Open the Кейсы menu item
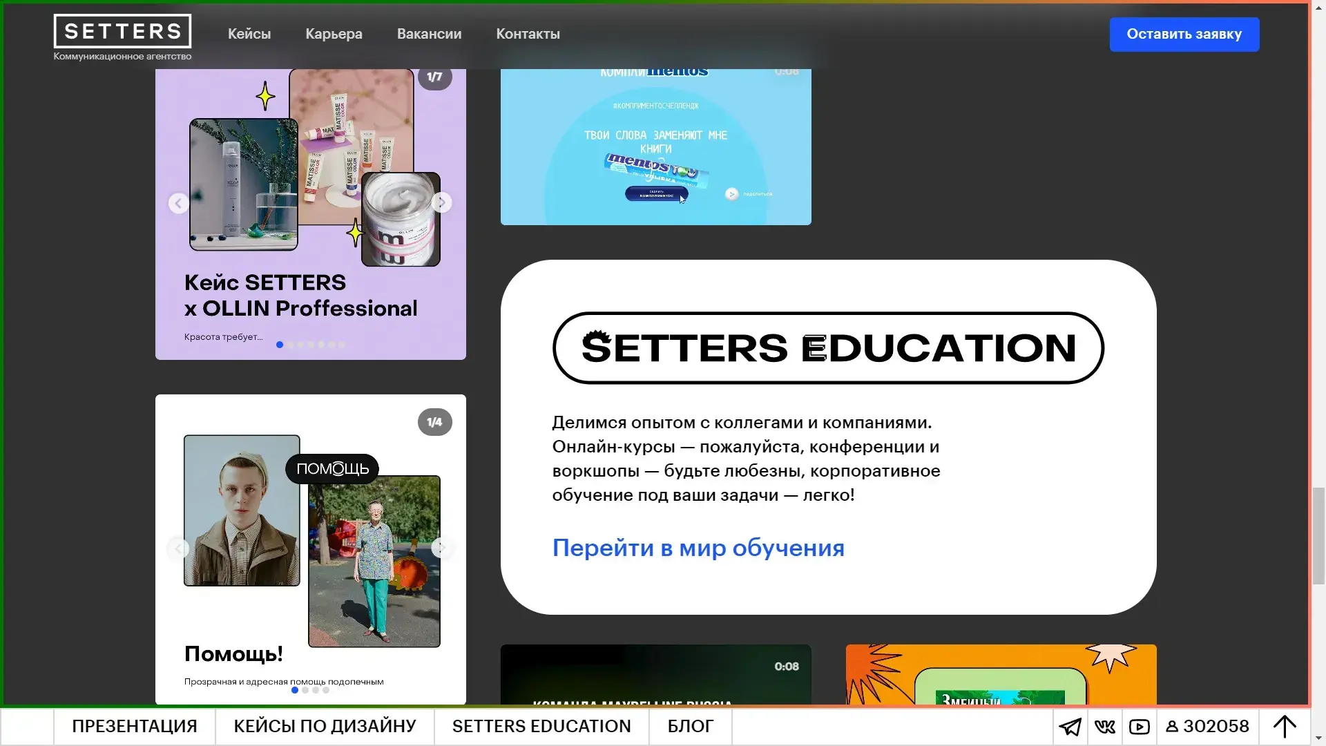 (249, 34)
